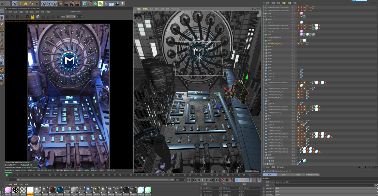Toggle visibility dots of ApartmentTier2Examples7.6
Screen dimensions: 378x196
click(x=295, y=28)
